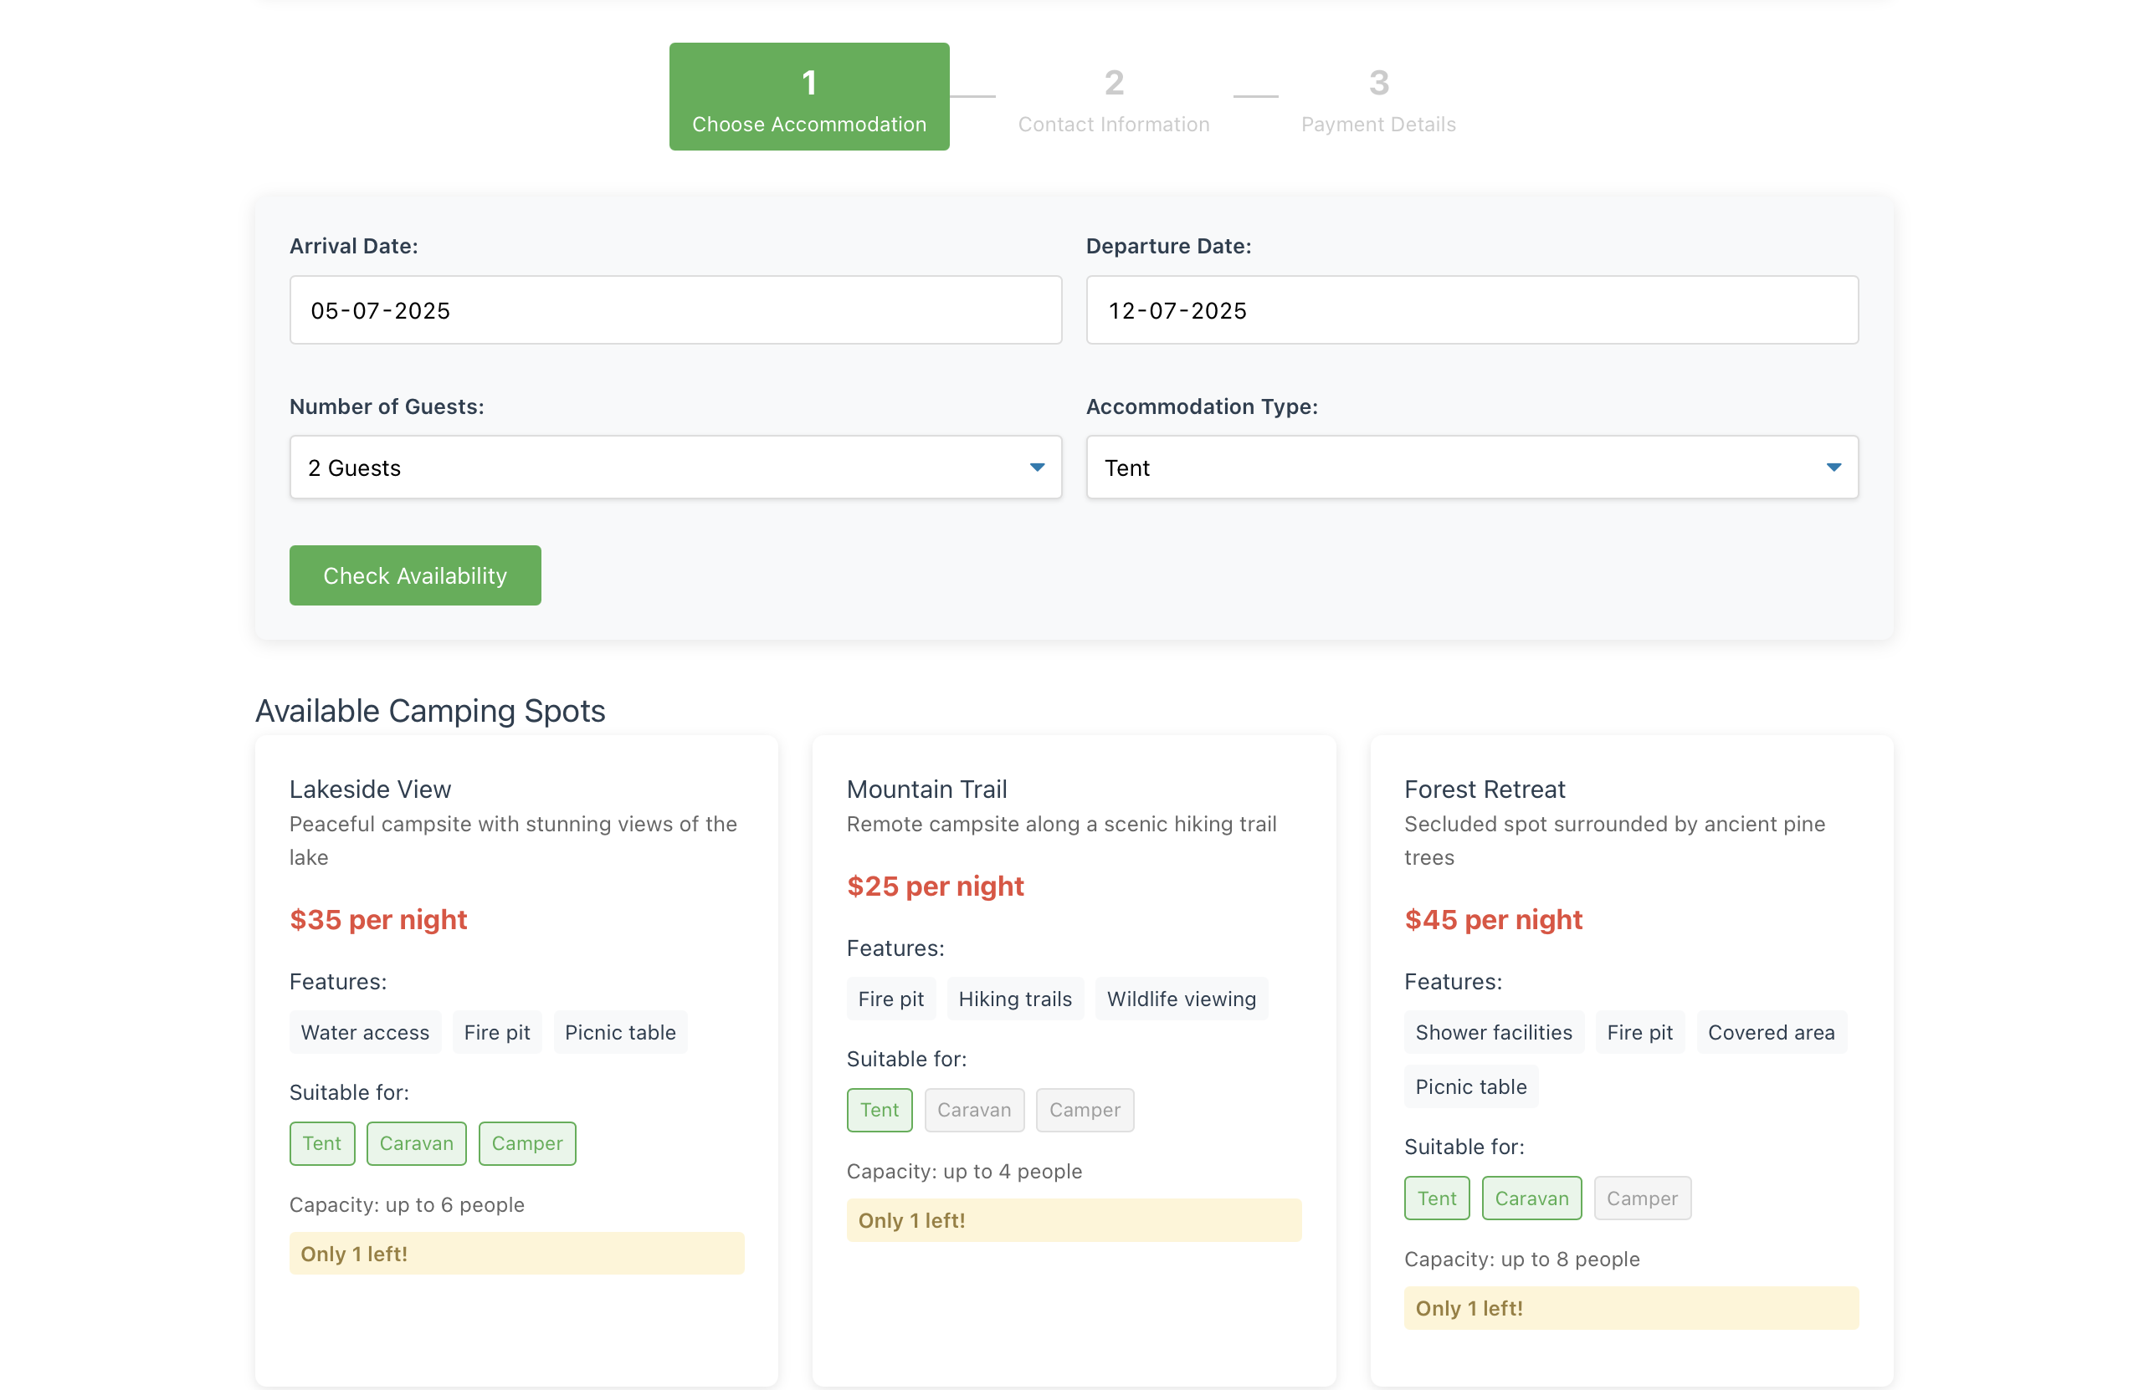This screenshot has height=1390, width=2149.
Task: Click the Water access feature tag
Action: (x=365, y=1033)
